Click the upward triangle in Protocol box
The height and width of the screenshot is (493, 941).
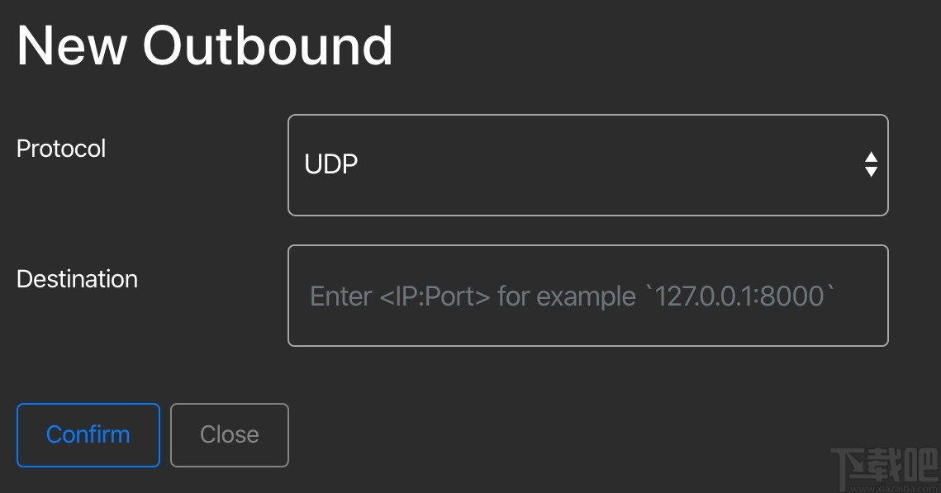pos(871,157)
